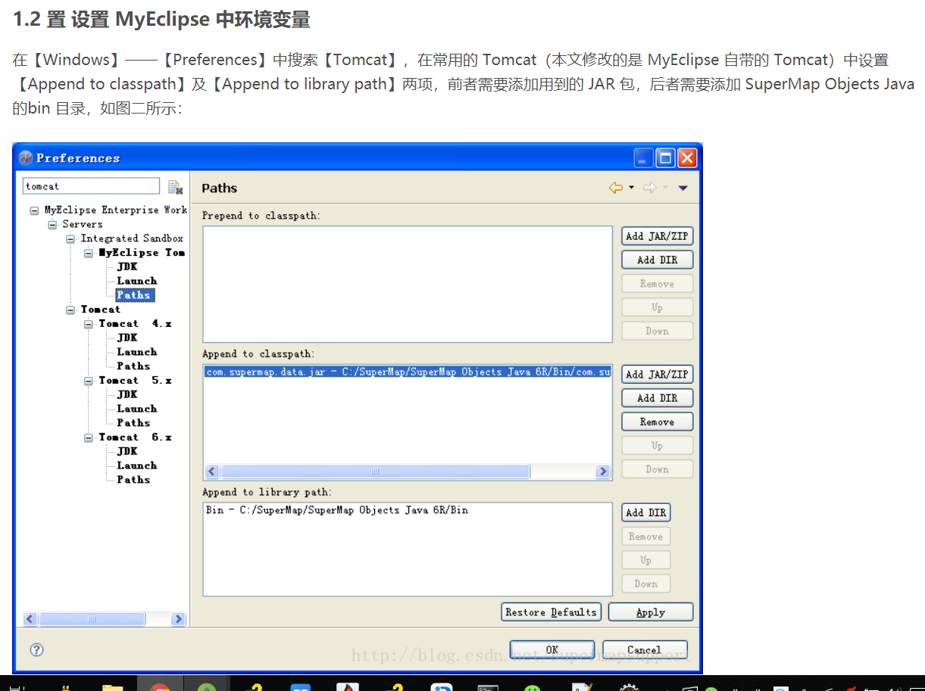Collapse the Tomcat 6.x node

click(x=89, y=437)
